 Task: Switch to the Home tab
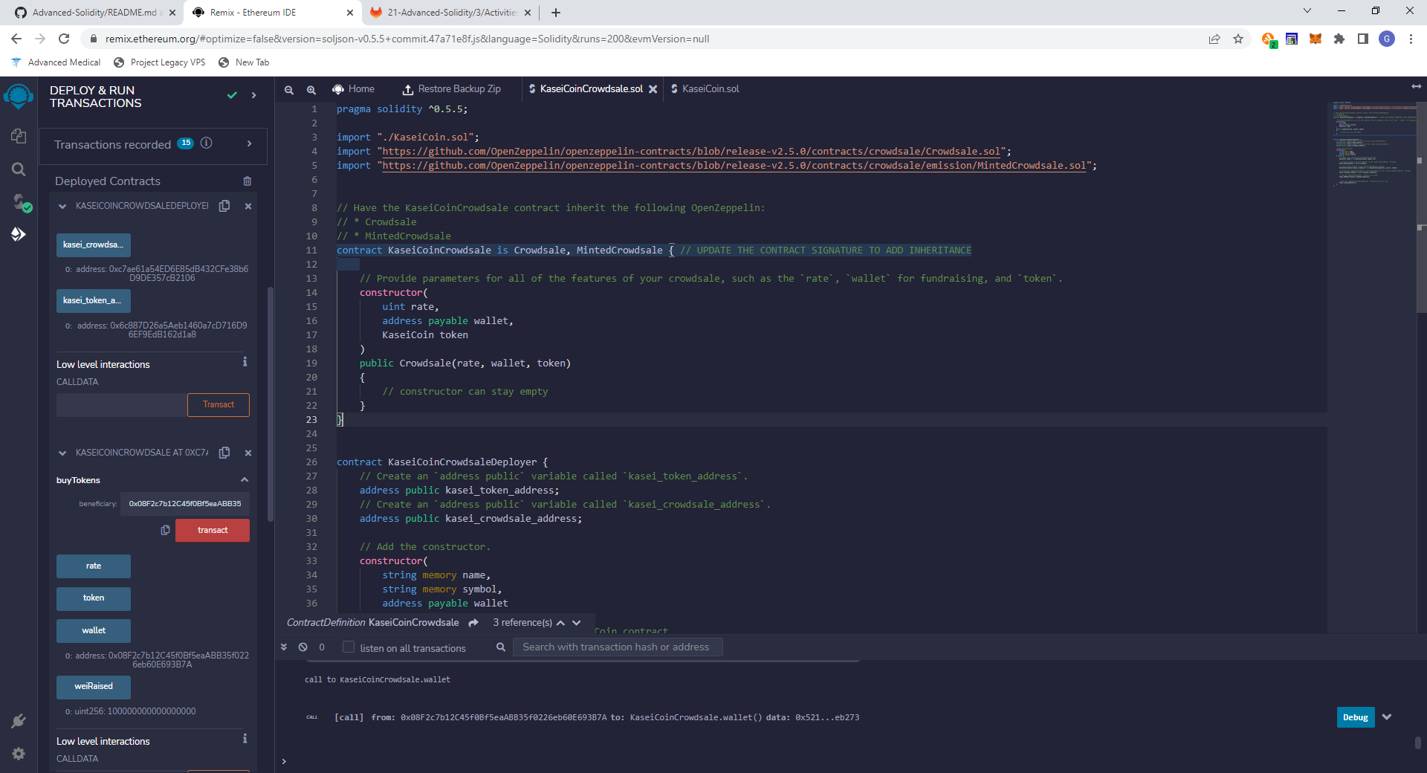click(353, 89)
